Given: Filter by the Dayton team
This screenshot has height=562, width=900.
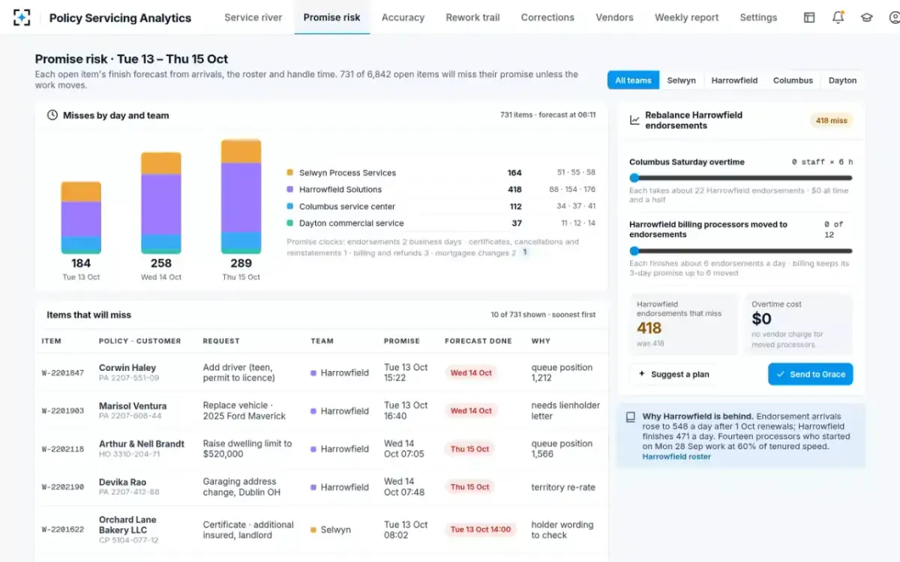Looking at the screenshot, I should [x=842, y=80].
